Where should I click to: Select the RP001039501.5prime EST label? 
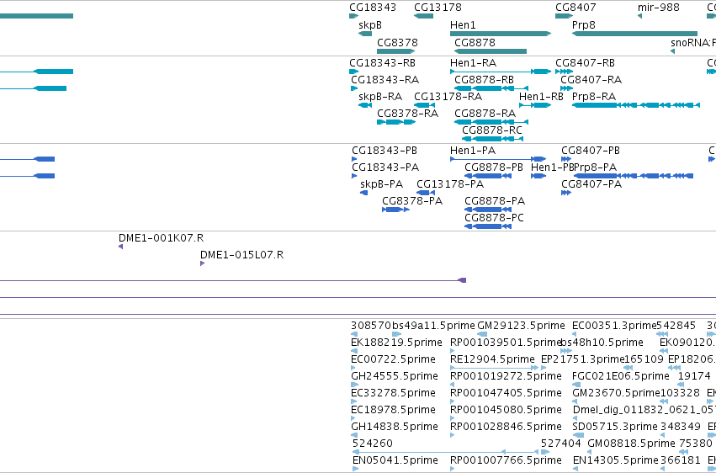[506, 343]
